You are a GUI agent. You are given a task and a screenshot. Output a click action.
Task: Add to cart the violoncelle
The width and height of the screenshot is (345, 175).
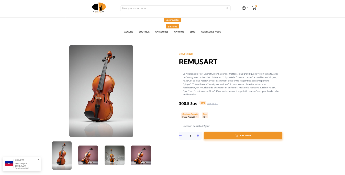(243, 136)
